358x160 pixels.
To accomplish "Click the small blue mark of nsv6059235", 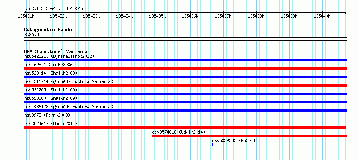I will [213, 144].
